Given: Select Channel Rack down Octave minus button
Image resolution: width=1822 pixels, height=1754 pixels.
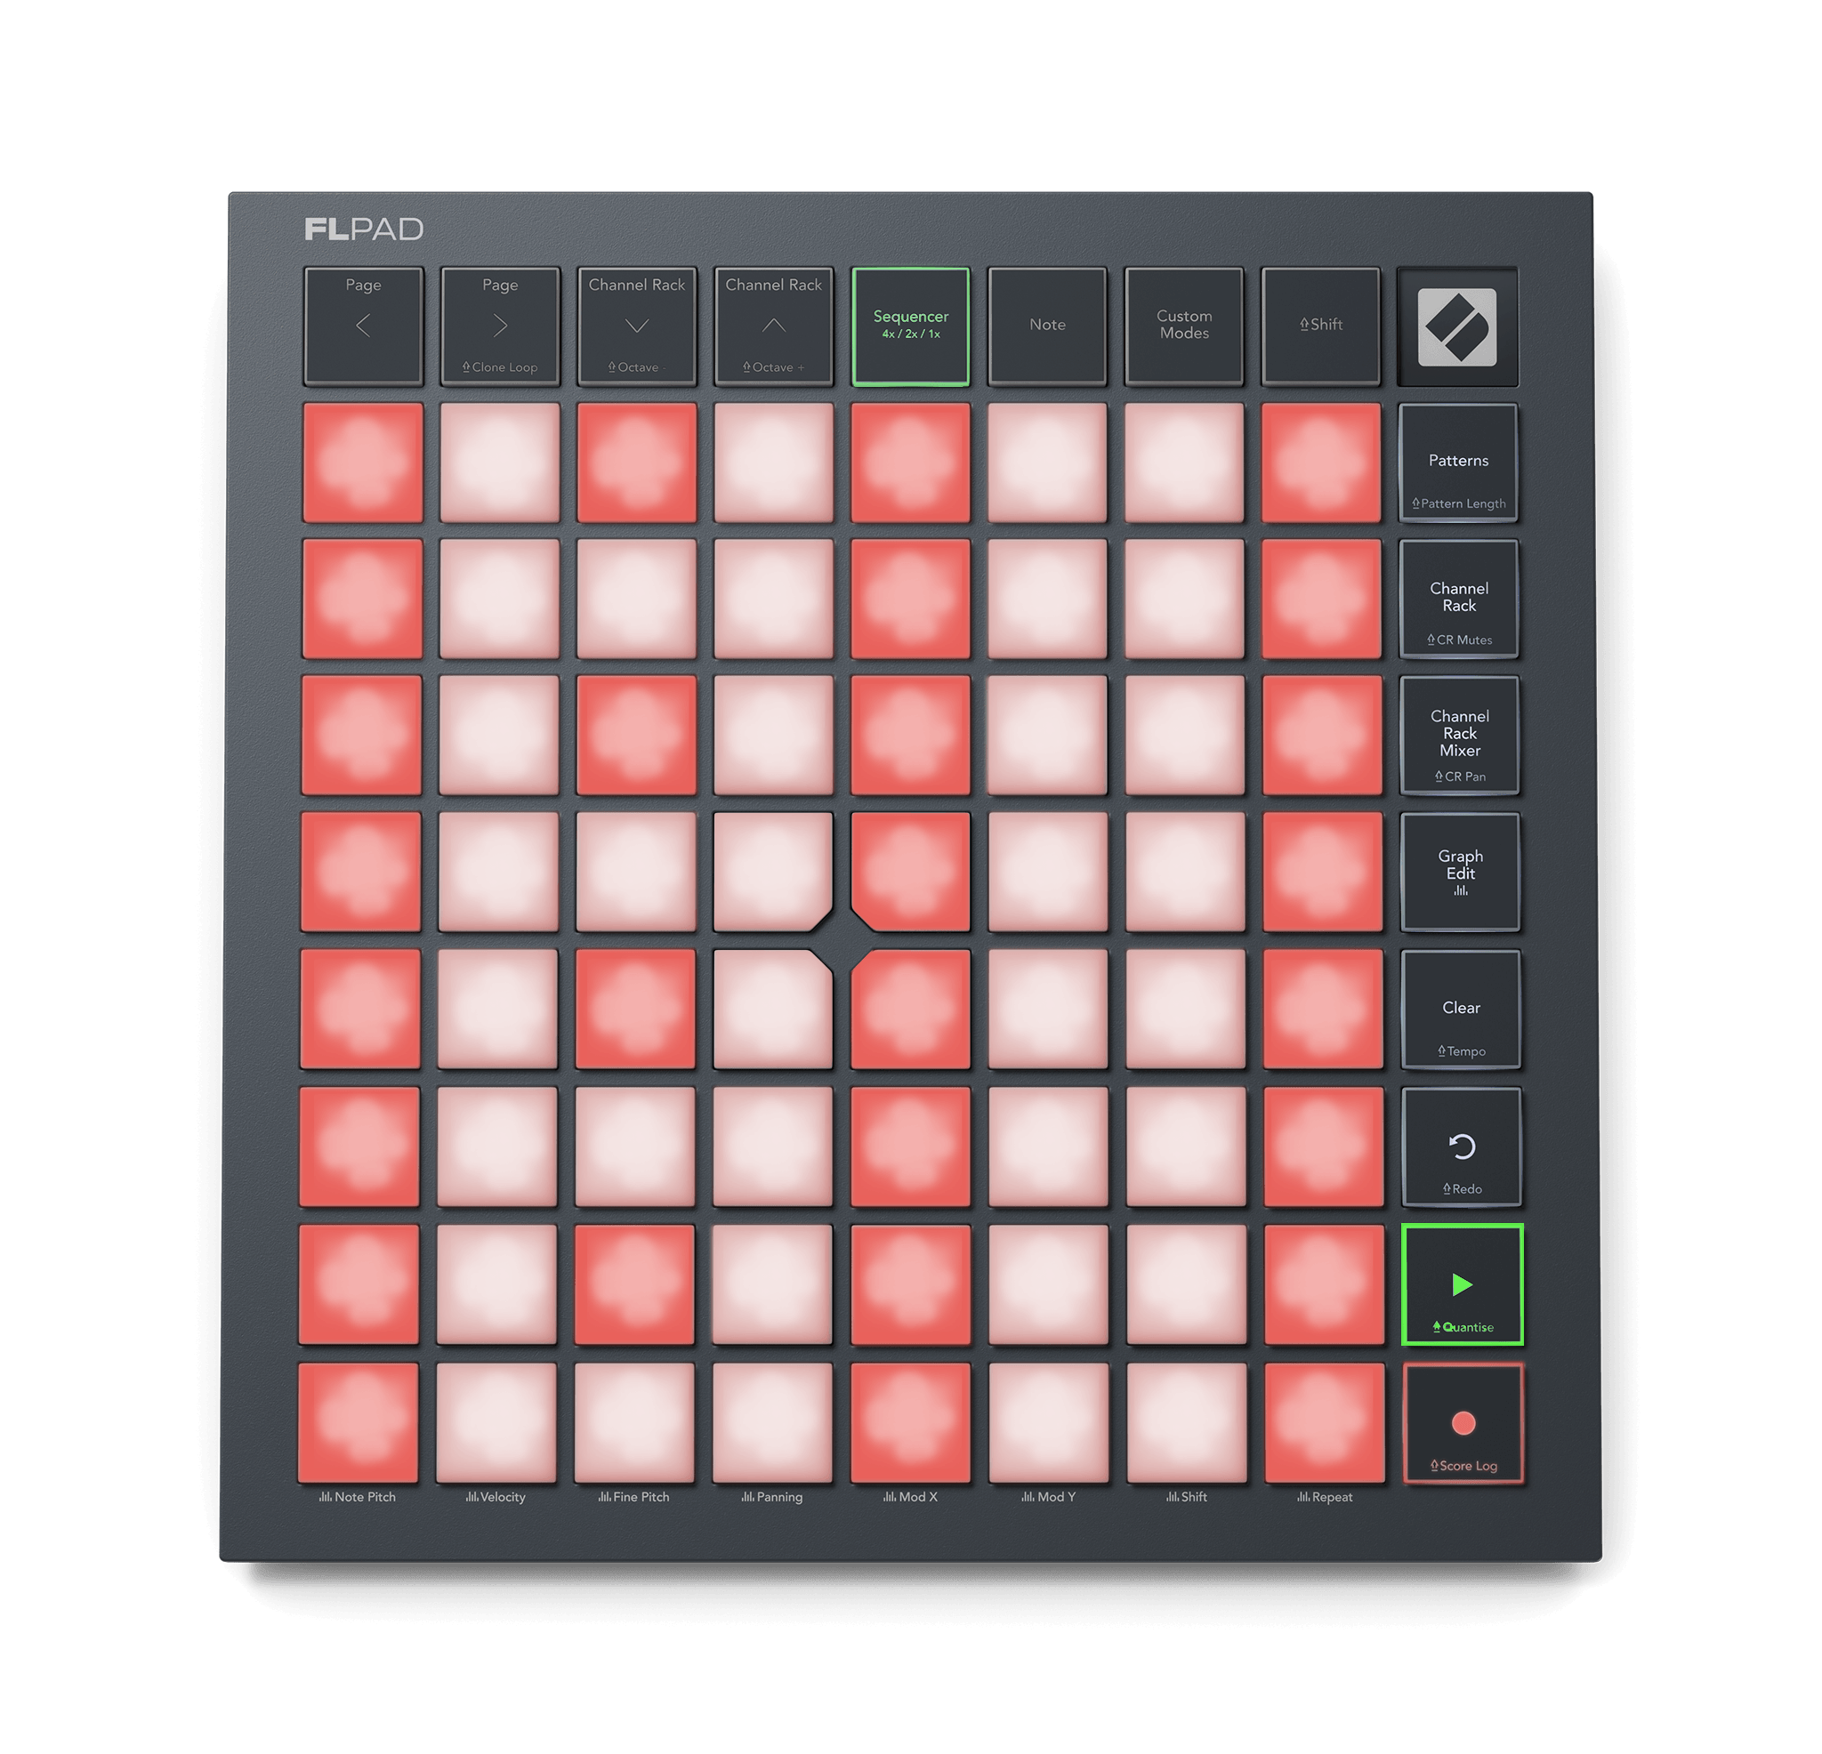Looking at the screenshot, I should tap(637, 326).
